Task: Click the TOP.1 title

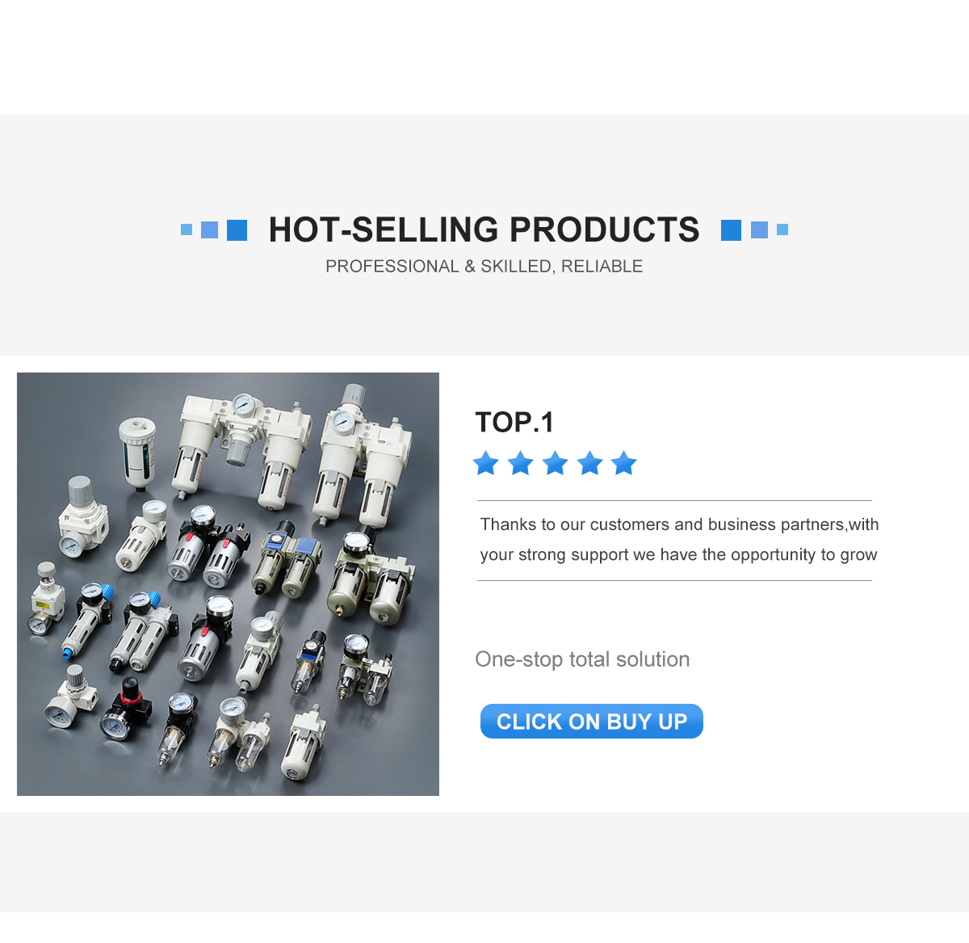Action: pyautogui.click(x=514, y=422)
